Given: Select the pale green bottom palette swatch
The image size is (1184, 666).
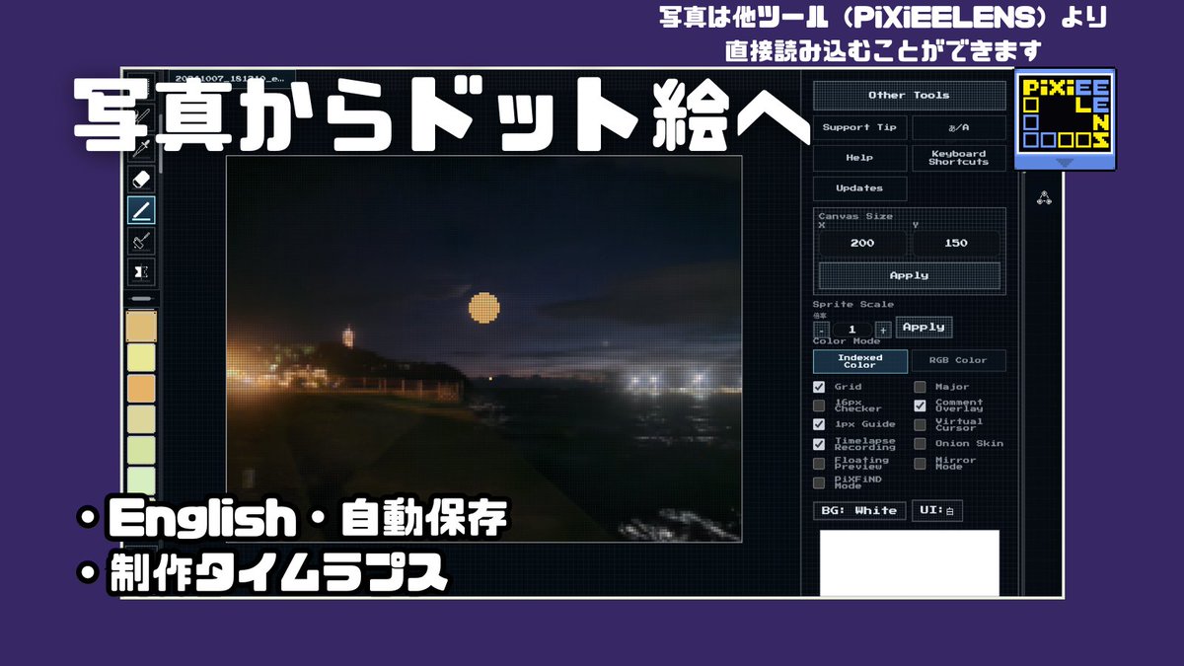Looking at the screenshot, I should [142, 482].
